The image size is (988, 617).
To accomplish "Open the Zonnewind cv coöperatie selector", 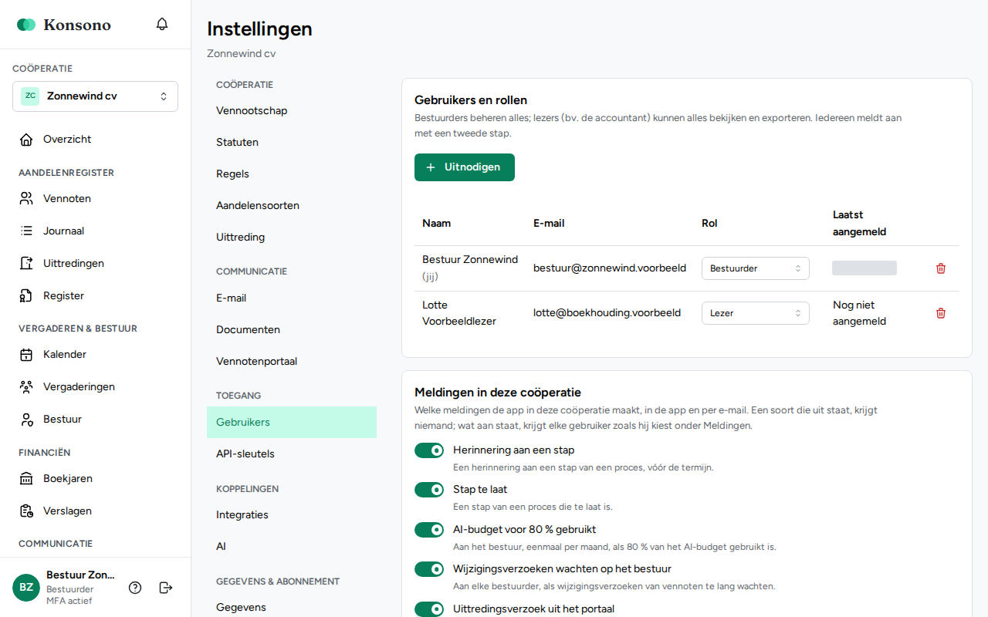I will pos(95,96).
